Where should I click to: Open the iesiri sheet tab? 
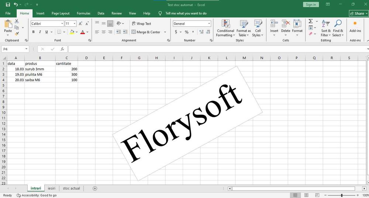(x=52, y=188)
